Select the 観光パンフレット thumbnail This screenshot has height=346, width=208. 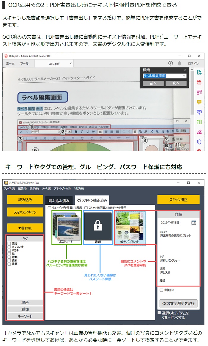[130, 228]
